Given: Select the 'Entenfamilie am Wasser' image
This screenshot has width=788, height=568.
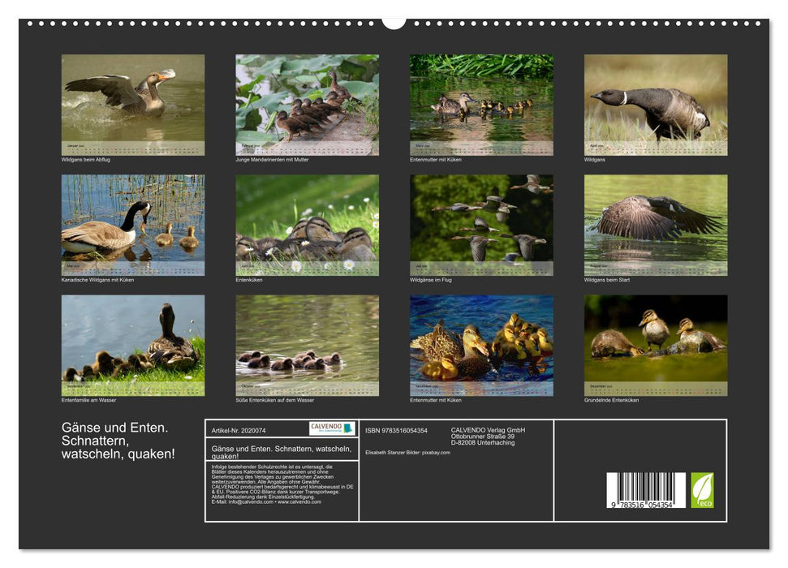Looking at the screenshot, I should (130, 345).
